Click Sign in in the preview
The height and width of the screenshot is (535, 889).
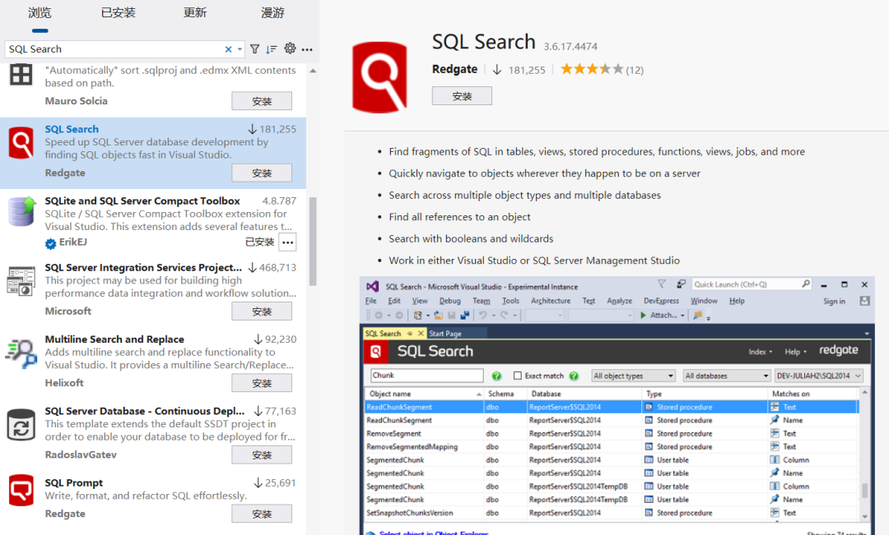[x=834, y=301]
